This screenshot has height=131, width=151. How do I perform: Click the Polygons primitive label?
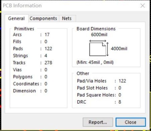pos(23,77)
